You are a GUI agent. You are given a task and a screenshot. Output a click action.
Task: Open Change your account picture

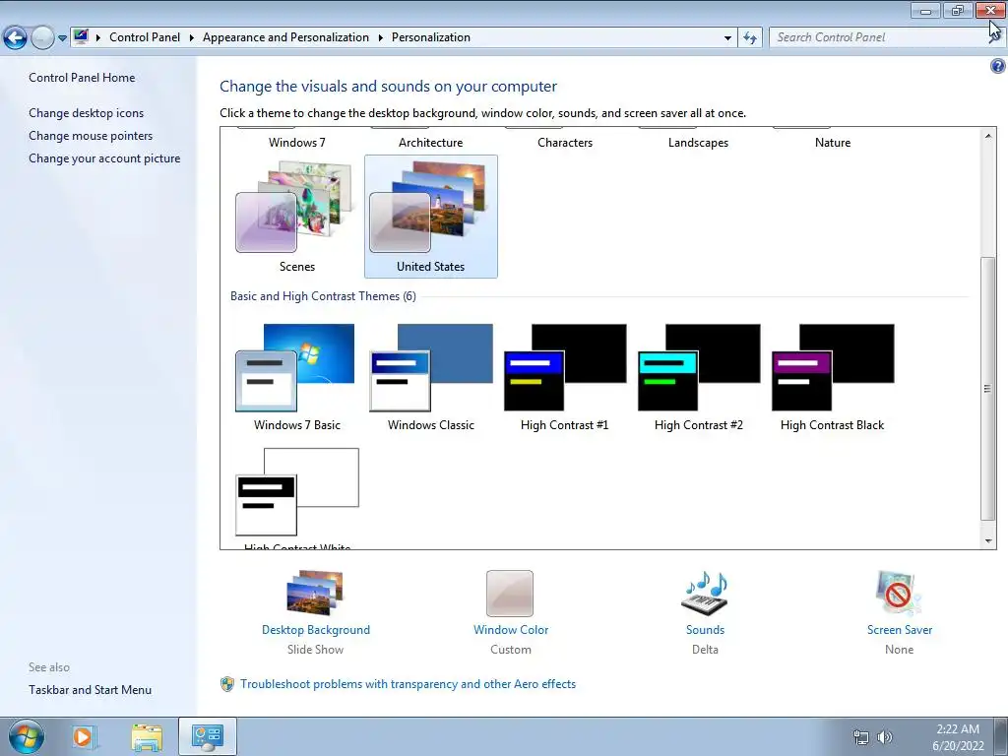(104, 158)
